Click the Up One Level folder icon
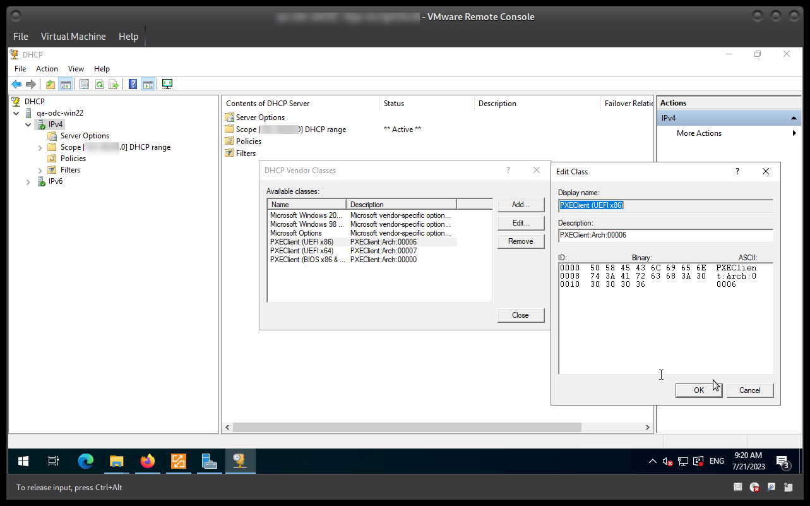 click(x=50, y=83)
